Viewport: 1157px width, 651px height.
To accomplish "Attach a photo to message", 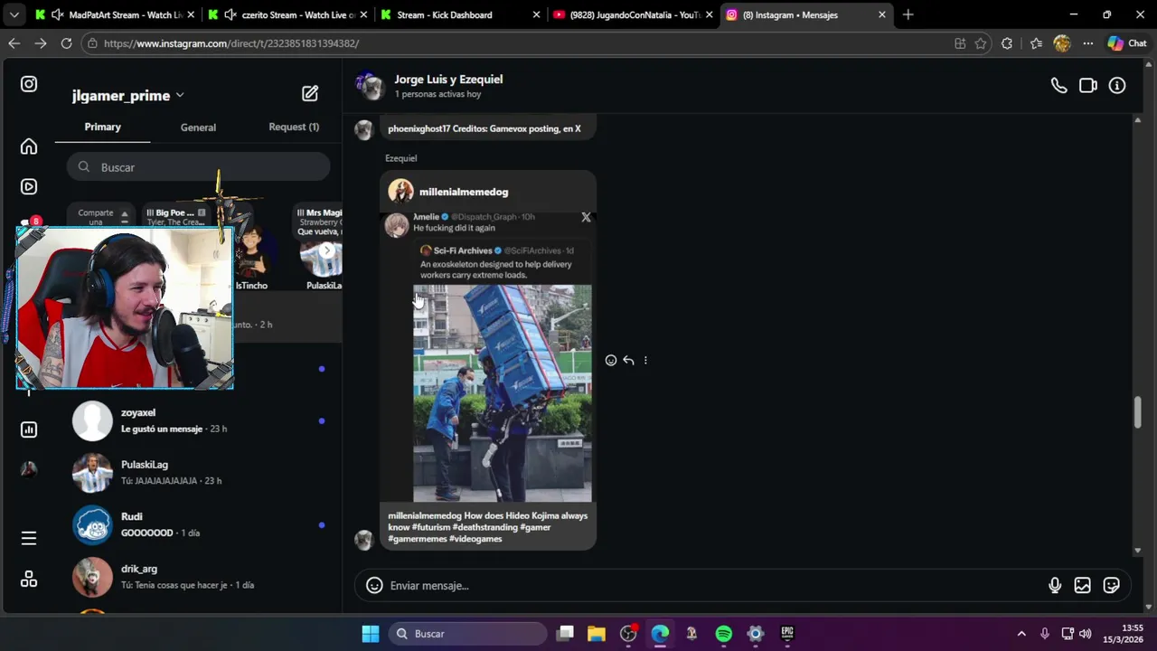I will [x=1082, y=586].
